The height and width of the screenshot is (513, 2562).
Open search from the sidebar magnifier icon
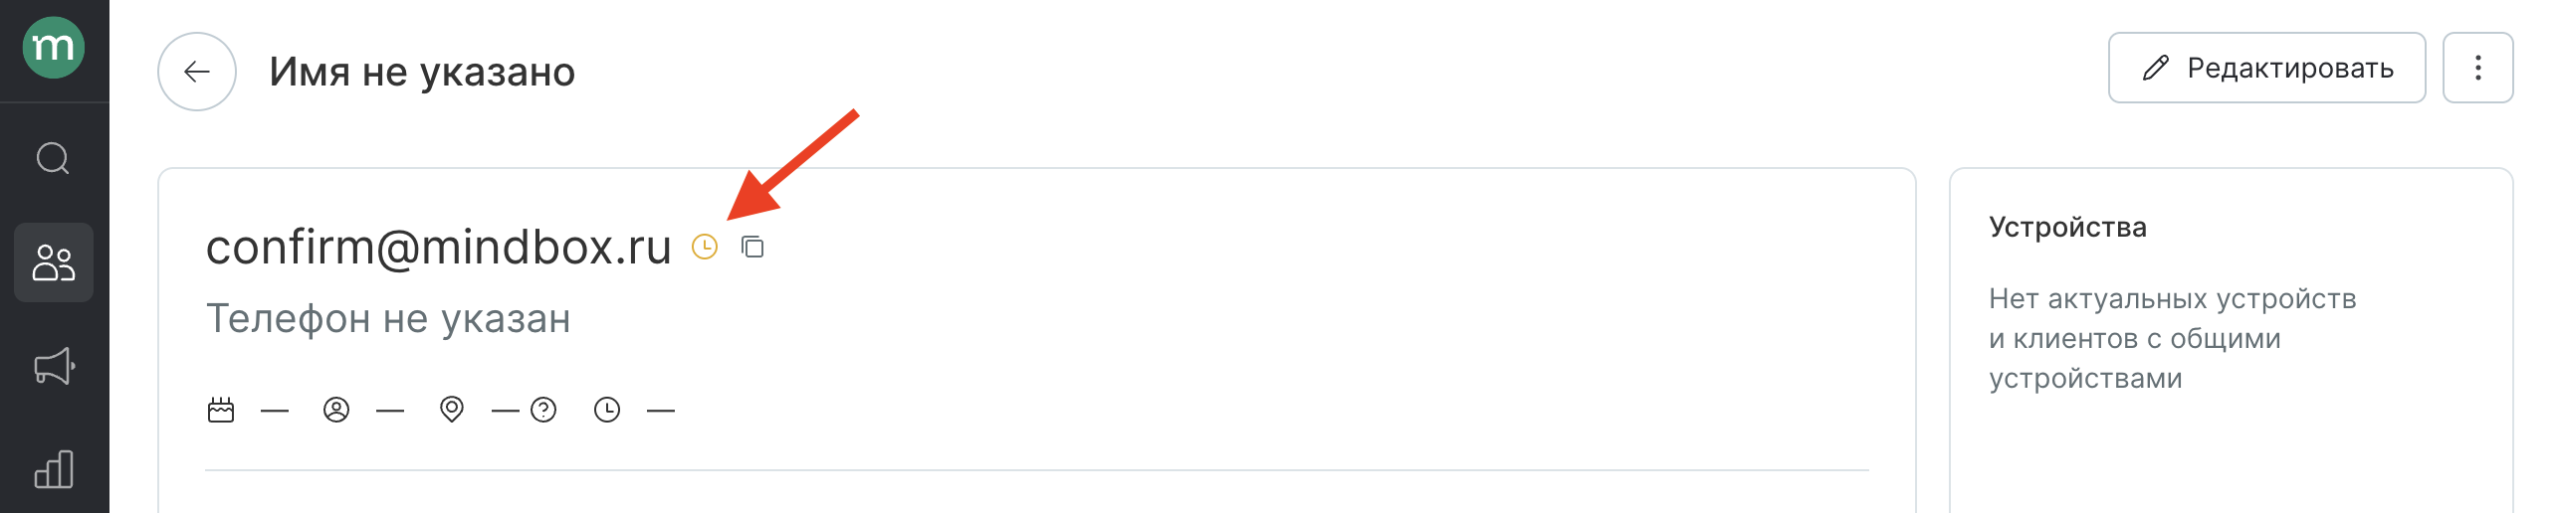[54, 158]
